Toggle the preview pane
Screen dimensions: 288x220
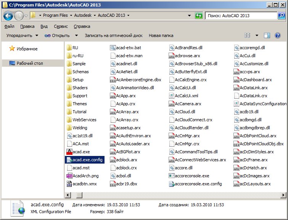click(x=267, y=35)
